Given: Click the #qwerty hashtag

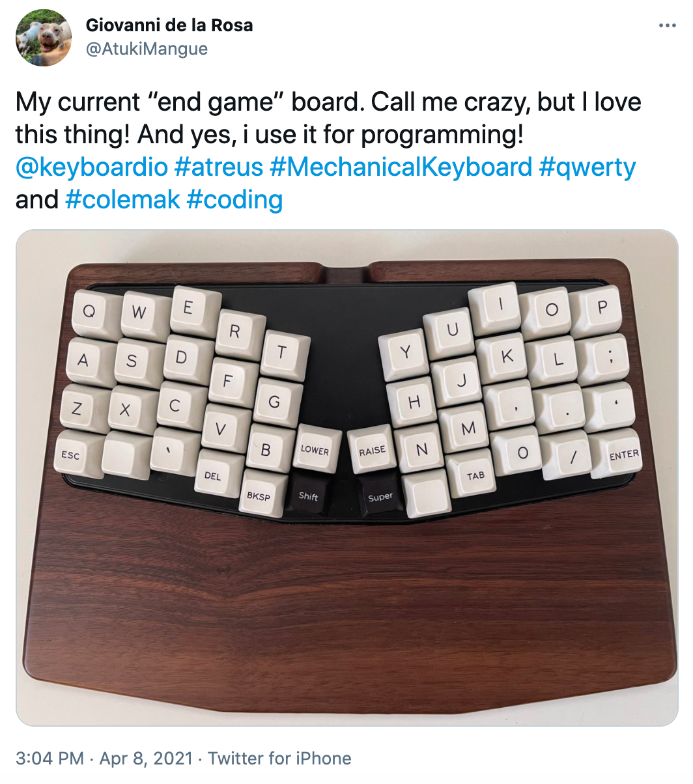Looking at the screenshot, I should point(587,167).
